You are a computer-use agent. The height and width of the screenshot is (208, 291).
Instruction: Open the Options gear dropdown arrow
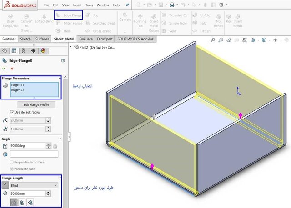pyautogui.click(x=226, y=5)
